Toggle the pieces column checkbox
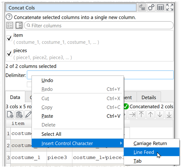The image size is (183, 168). [9, 54]
